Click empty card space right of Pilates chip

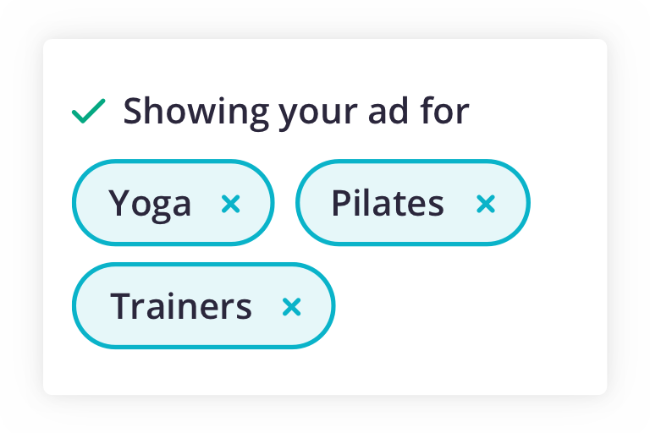click(567, 204)
